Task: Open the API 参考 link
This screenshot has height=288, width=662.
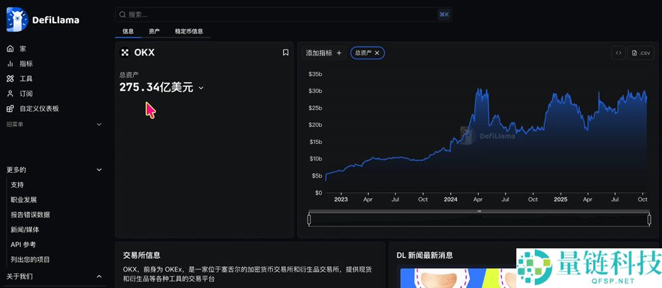Action: pos(23,244)
